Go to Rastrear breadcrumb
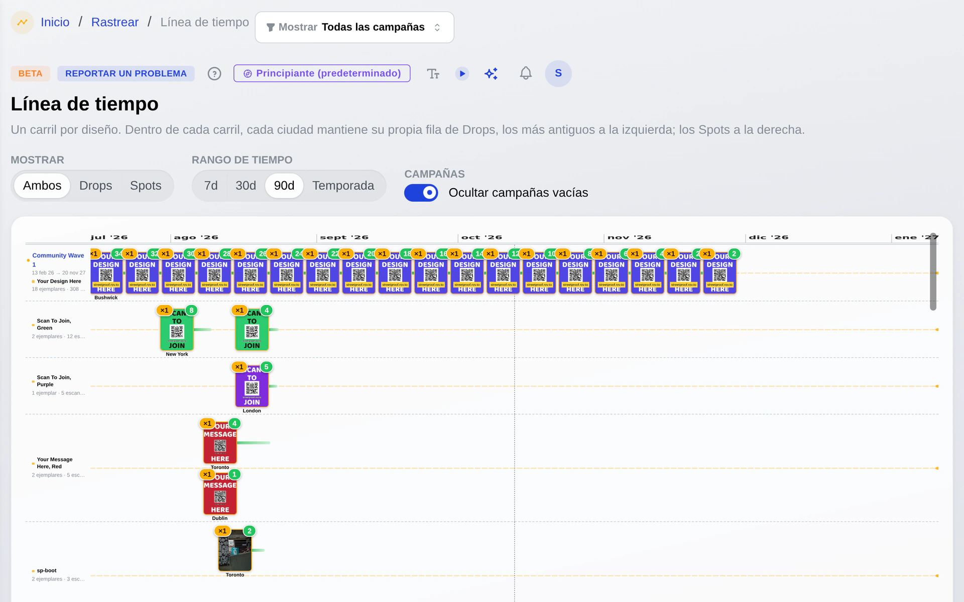Viewport: 964px width, 602px height. (x=115, y=22)
